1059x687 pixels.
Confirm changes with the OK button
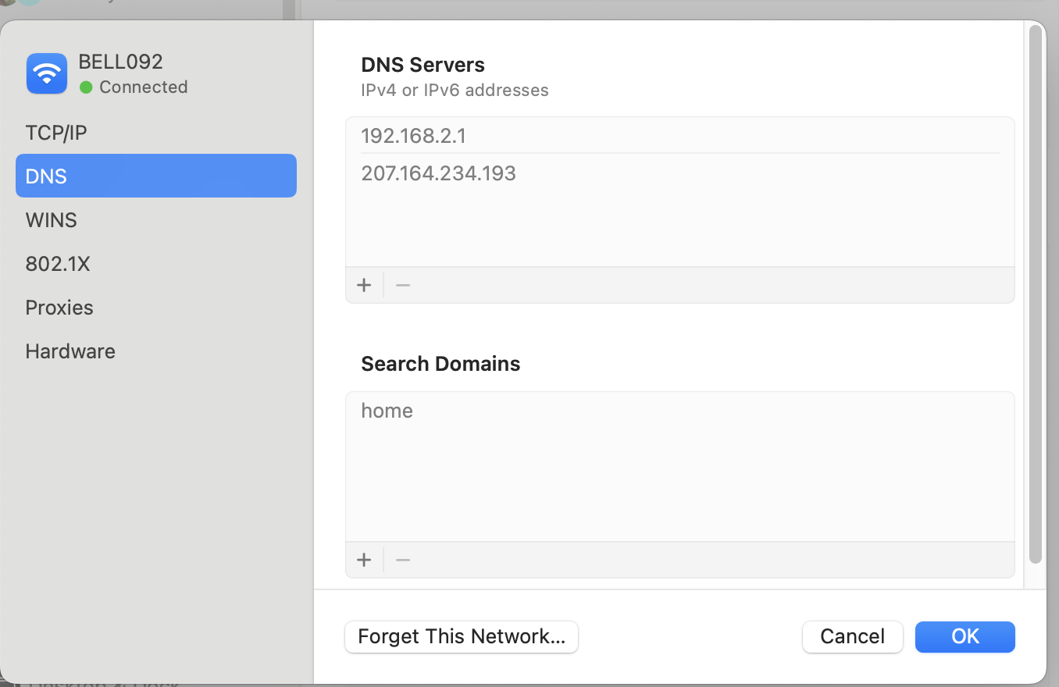coord(965,637)
